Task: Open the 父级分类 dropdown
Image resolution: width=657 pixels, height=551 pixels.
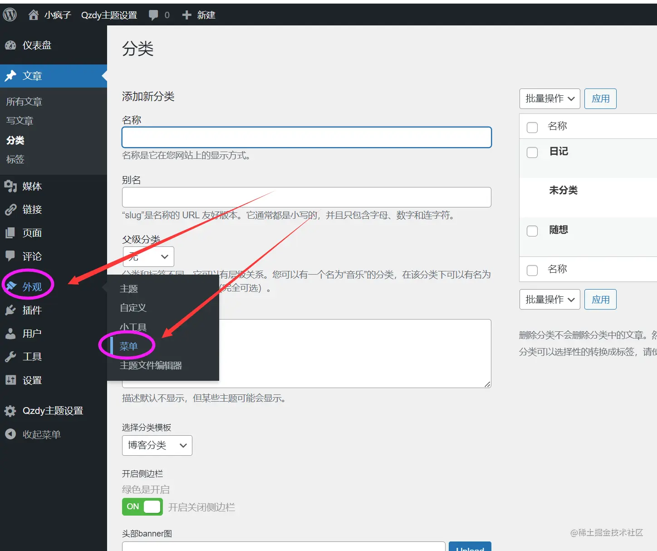Action: pos(148,256)
